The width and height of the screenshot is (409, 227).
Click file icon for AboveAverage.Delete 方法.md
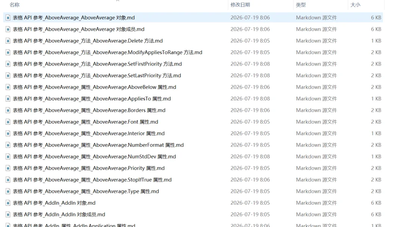pyautogui.click(x=8, y=41)
